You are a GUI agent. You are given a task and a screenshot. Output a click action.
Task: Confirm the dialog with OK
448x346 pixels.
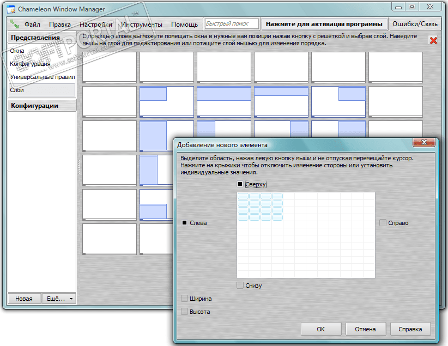pyautogui.click(x=321, y=329)
